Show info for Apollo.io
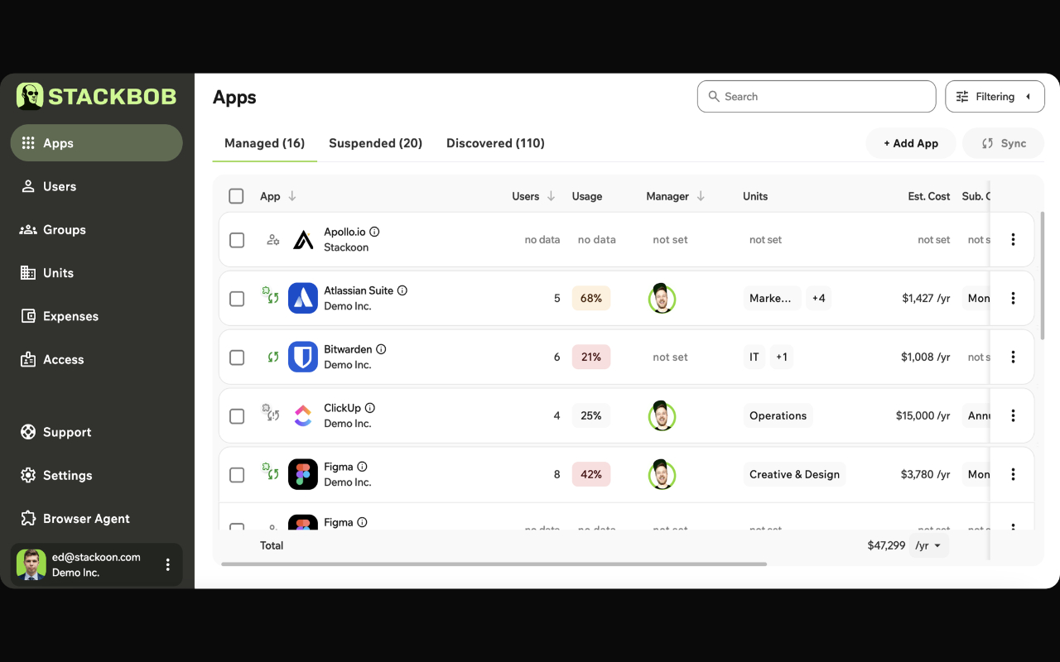 click(374, 233)
